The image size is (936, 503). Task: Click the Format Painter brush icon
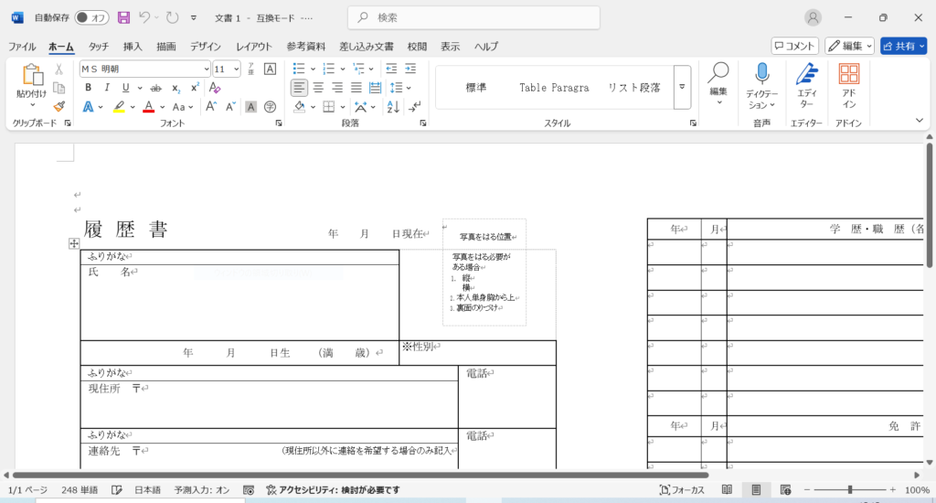pyautogui.click(x=59, y=107)
